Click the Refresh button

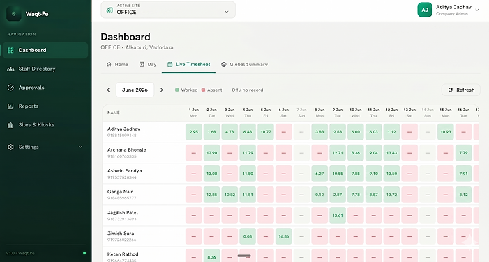click(x=461, y=90)
